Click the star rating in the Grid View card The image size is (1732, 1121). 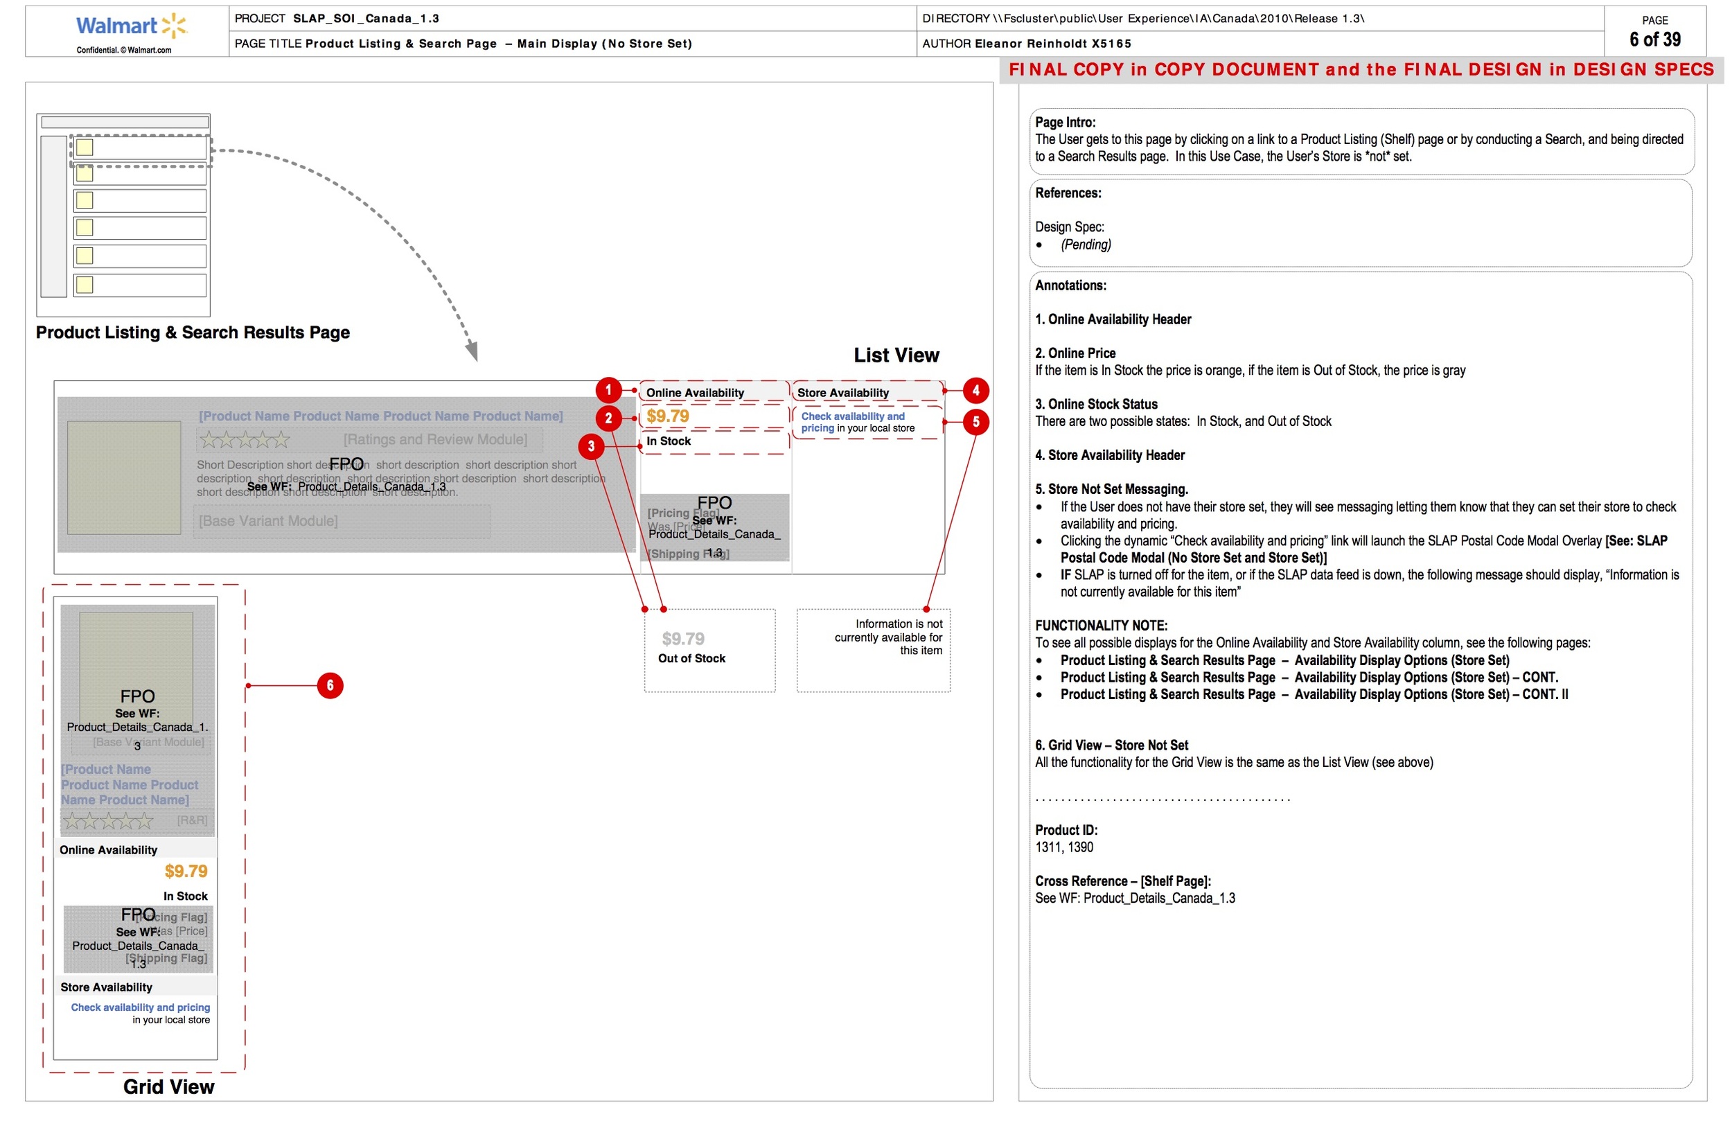(x=107, y=822)
